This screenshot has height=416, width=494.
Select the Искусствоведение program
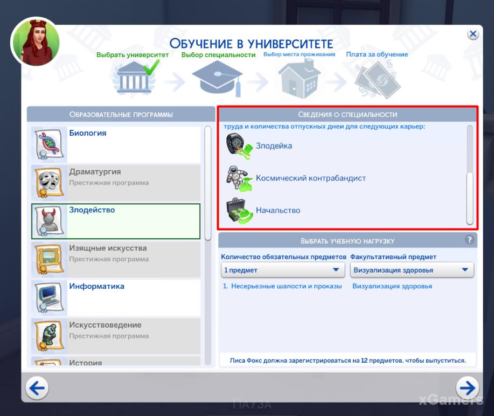click(116, 336)
